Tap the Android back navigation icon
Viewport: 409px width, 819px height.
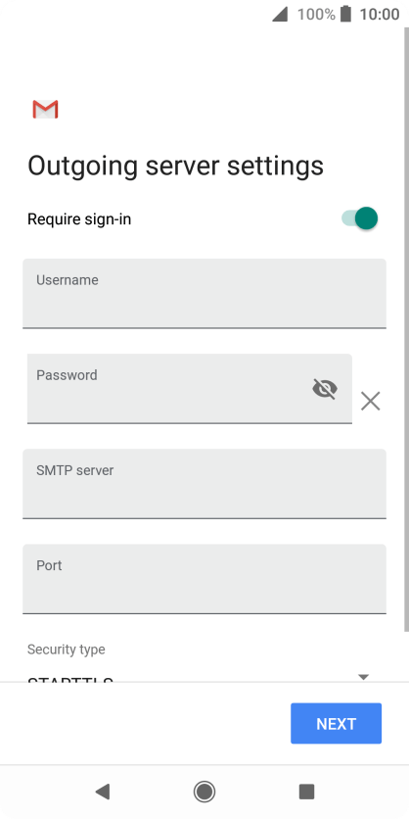(x=102, y=792)
